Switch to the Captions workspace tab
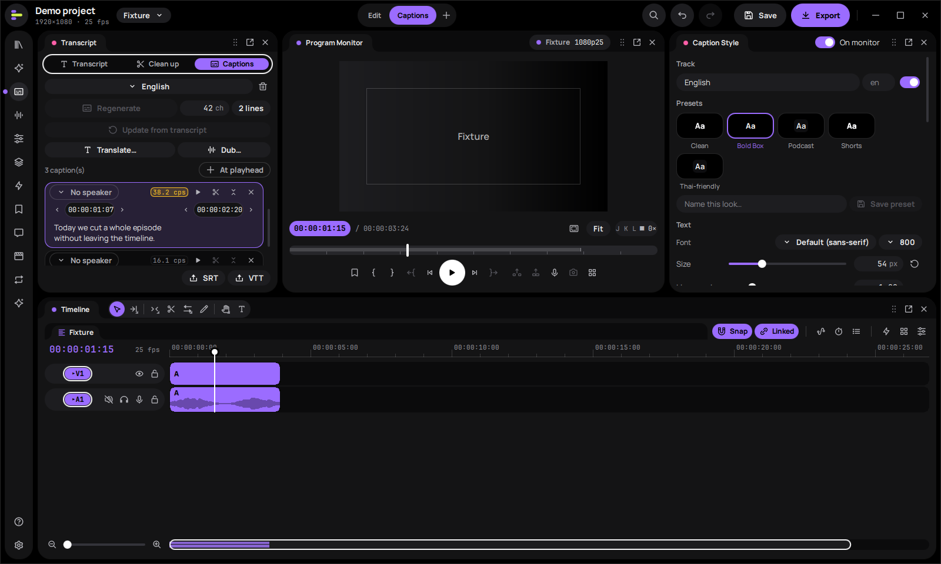The image size is (941, 564). coord(413,15)
